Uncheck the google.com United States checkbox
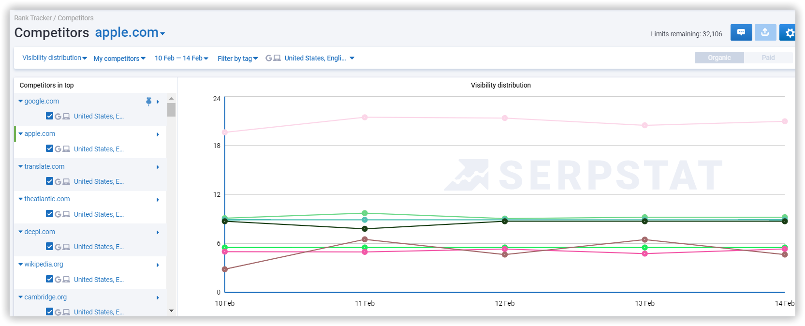Viewport: 805px width, 326px height. pyautogui.click(x=49, y=116)
